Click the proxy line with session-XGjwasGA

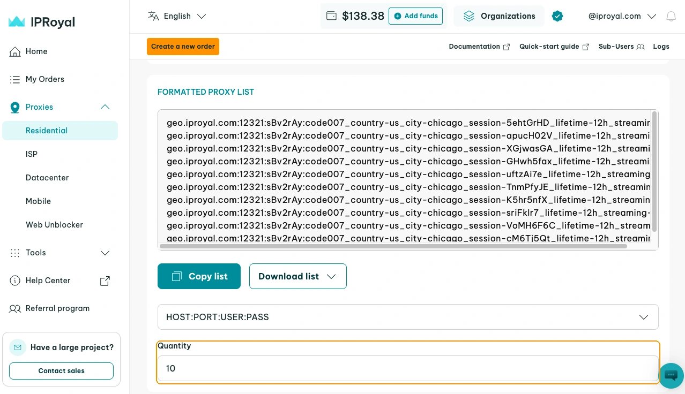(x=408, y=149)
